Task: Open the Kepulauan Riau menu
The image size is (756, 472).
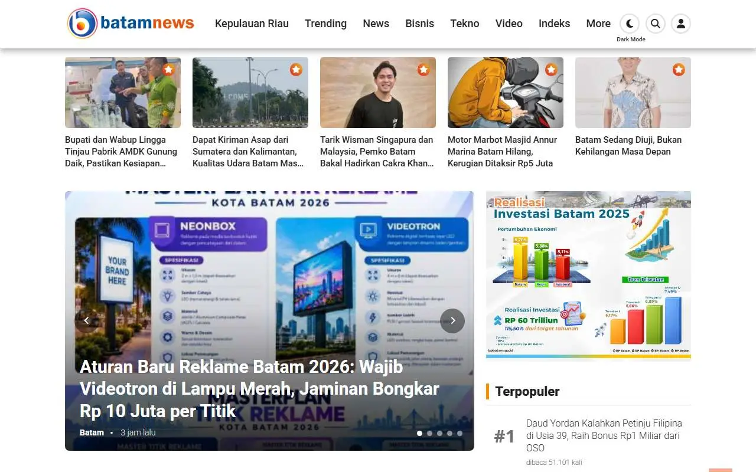Action: 252,24
